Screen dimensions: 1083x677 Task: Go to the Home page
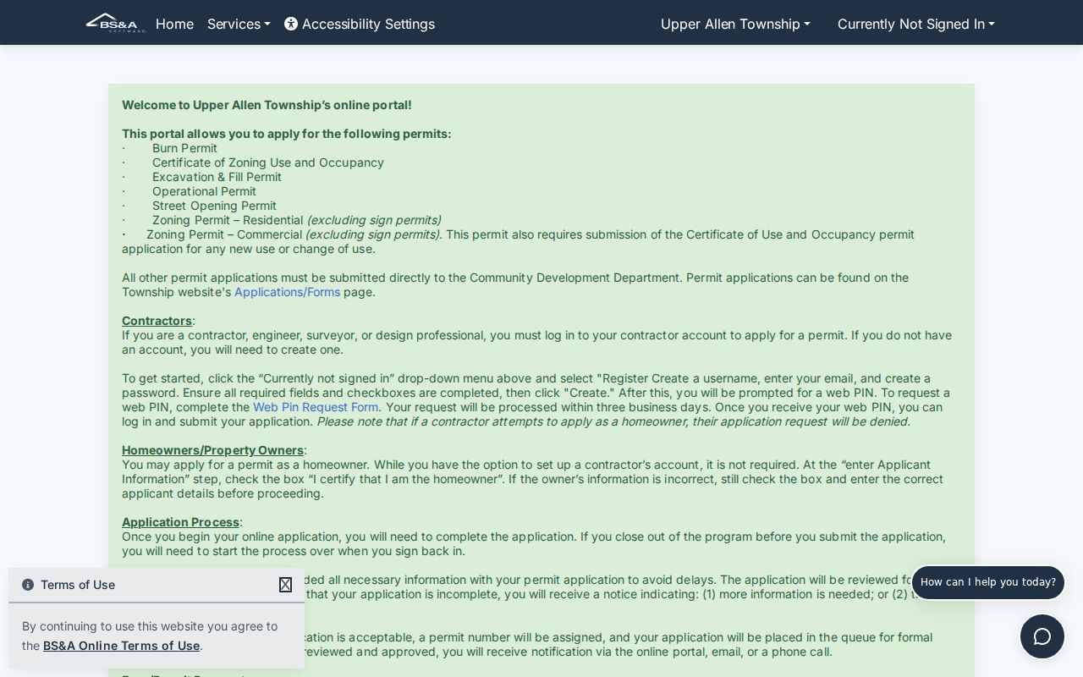[174, 24]
